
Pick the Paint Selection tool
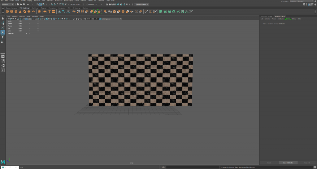pyautogui.click(x=3, y=27)
